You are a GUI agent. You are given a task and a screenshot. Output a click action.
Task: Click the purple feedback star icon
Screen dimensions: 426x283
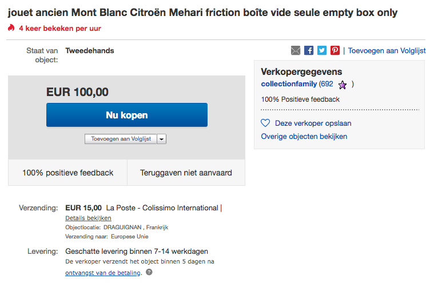click(x=343, y=85)
